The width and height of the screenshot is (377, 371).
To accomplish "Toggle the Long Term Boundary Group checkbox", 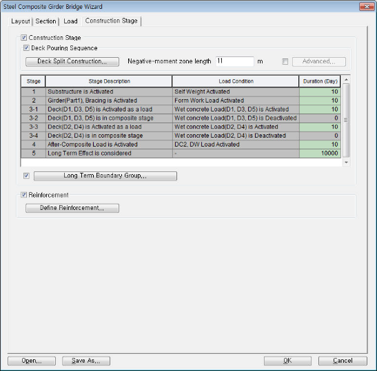I will 26,176.
